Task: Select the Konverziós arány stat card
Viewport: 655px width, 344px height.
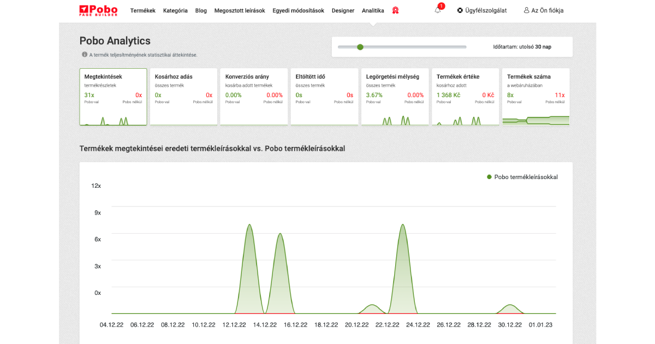Action: click(x=254, y=97)
